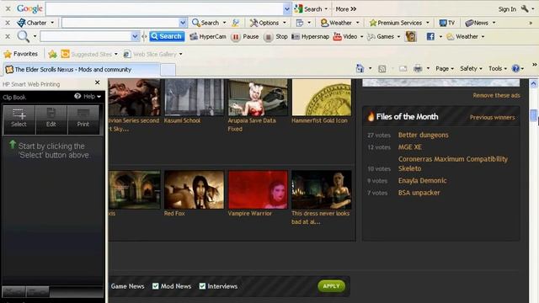Close the HP Smart Web Printing panel
Viewport: 539px width, 303px height.
pyautogui.click(x=98, y=82)
